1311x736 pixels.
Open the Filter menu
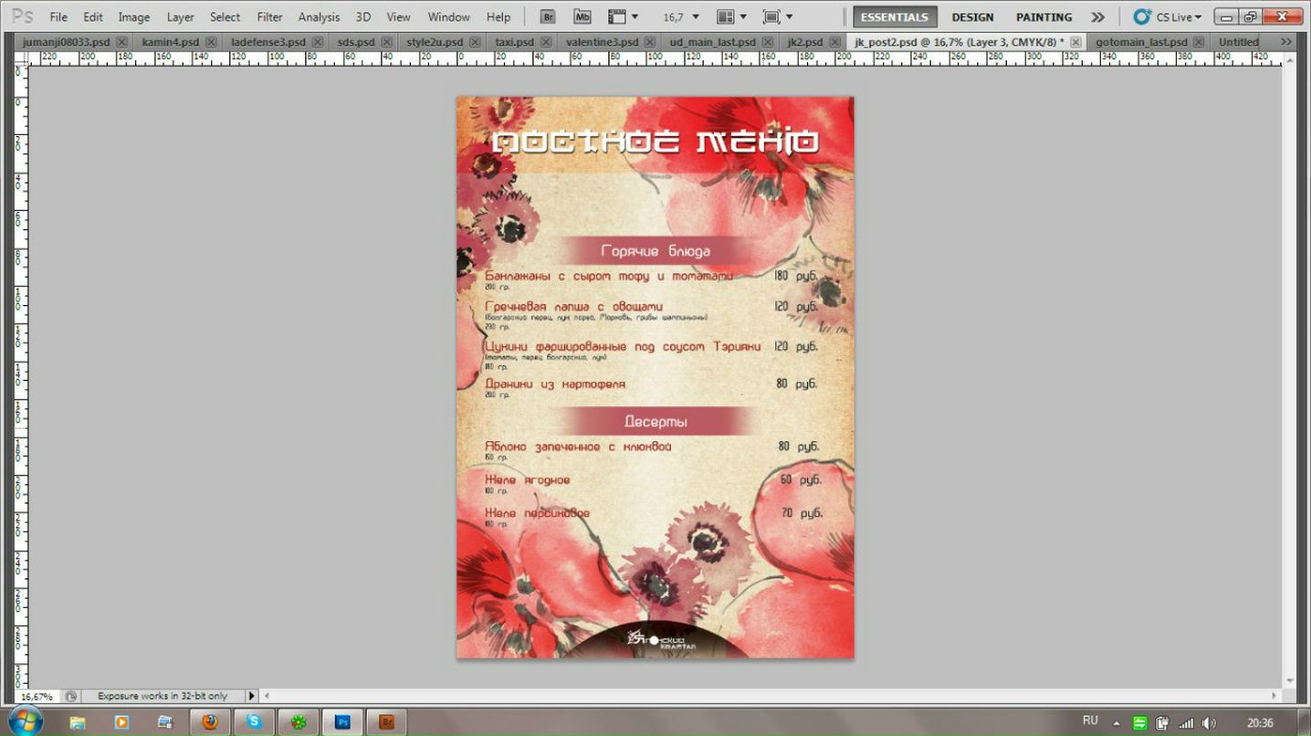[269, 16]
